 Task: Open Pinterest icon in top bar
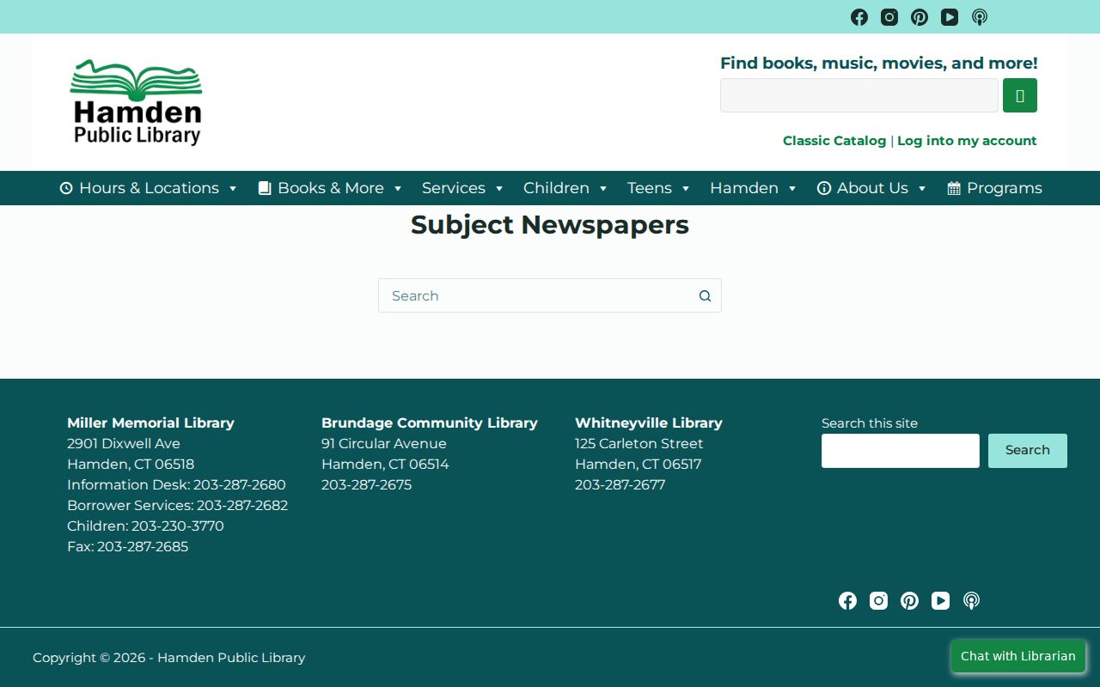pyautogui.click(x=920, y=17)
